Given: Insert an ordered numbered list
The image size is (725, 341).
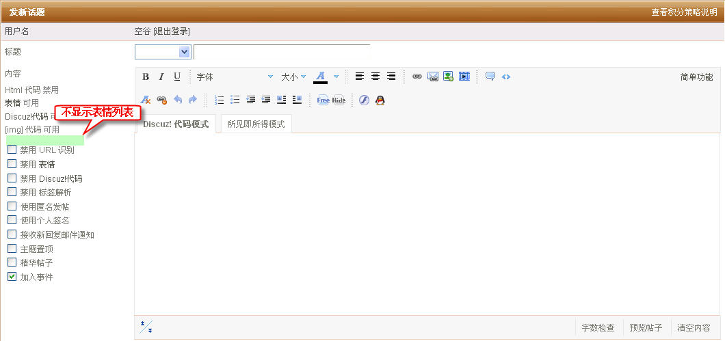Looking at the screenshot, I should (x=220, y=100).
